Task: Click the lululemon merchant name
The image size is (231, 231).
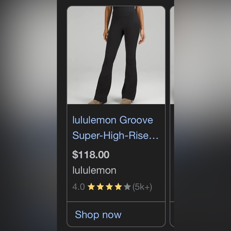Action: pyautogui.click(x=94, y=170)
